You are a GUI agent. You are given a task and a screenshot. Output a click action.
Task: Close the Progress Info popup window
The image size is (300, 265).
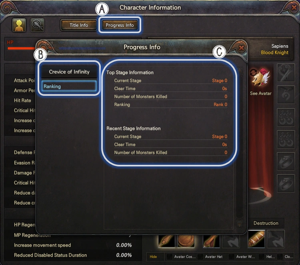tap(241, 48)
